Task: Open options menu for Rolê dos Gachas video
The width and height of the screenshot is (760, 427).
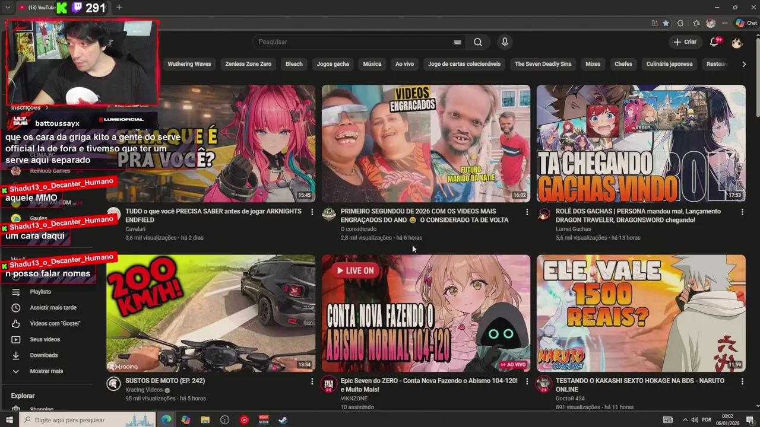Action: click(742, 212)
